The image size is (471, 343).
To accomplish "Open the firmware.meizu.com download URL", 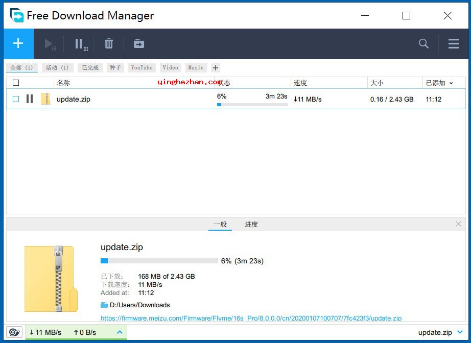I will [251, 318].
